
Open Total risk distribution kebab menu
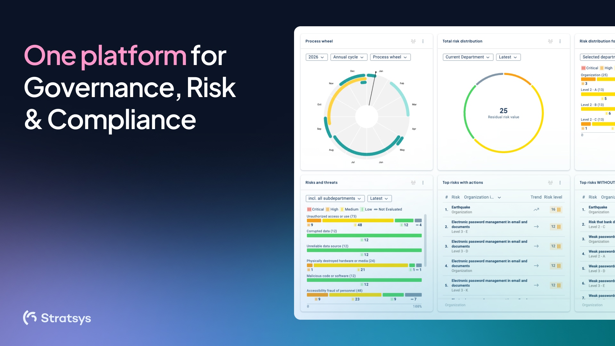click(560, 41)
